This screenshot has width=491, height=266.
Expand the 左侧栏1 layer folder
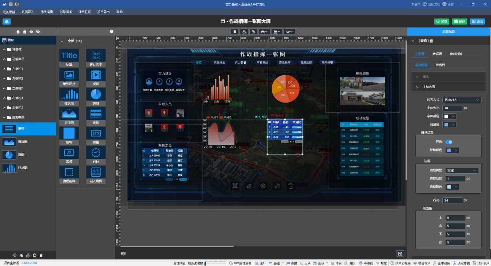coord(4,69)
